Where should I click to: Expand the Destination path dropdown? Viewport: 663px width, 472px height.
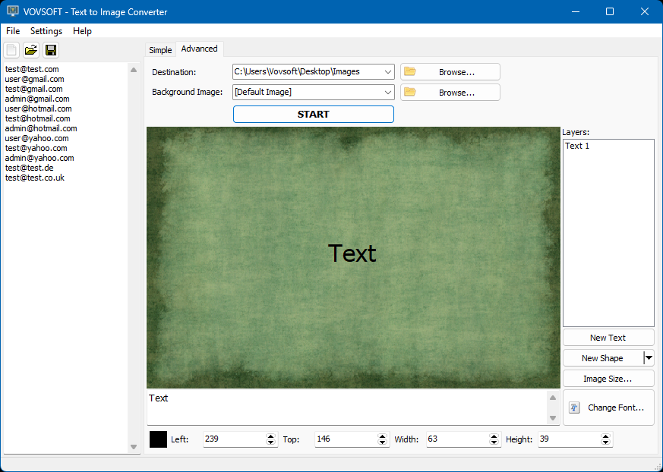(388, 72)
